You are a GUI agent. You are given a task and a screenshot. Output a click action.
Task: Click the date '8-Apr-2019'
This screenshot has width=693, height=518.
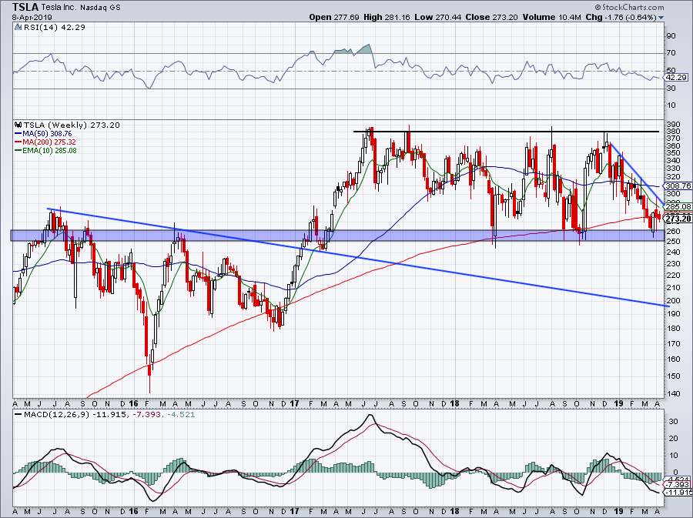32,18
